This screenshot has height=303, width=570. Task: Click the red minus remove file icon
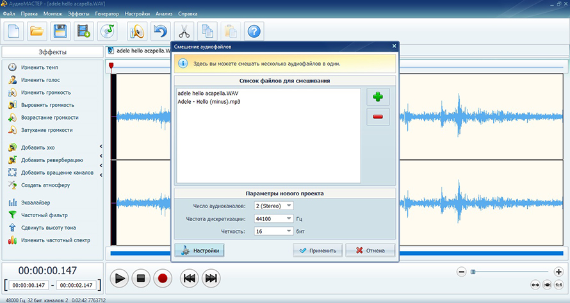[378, 117]
